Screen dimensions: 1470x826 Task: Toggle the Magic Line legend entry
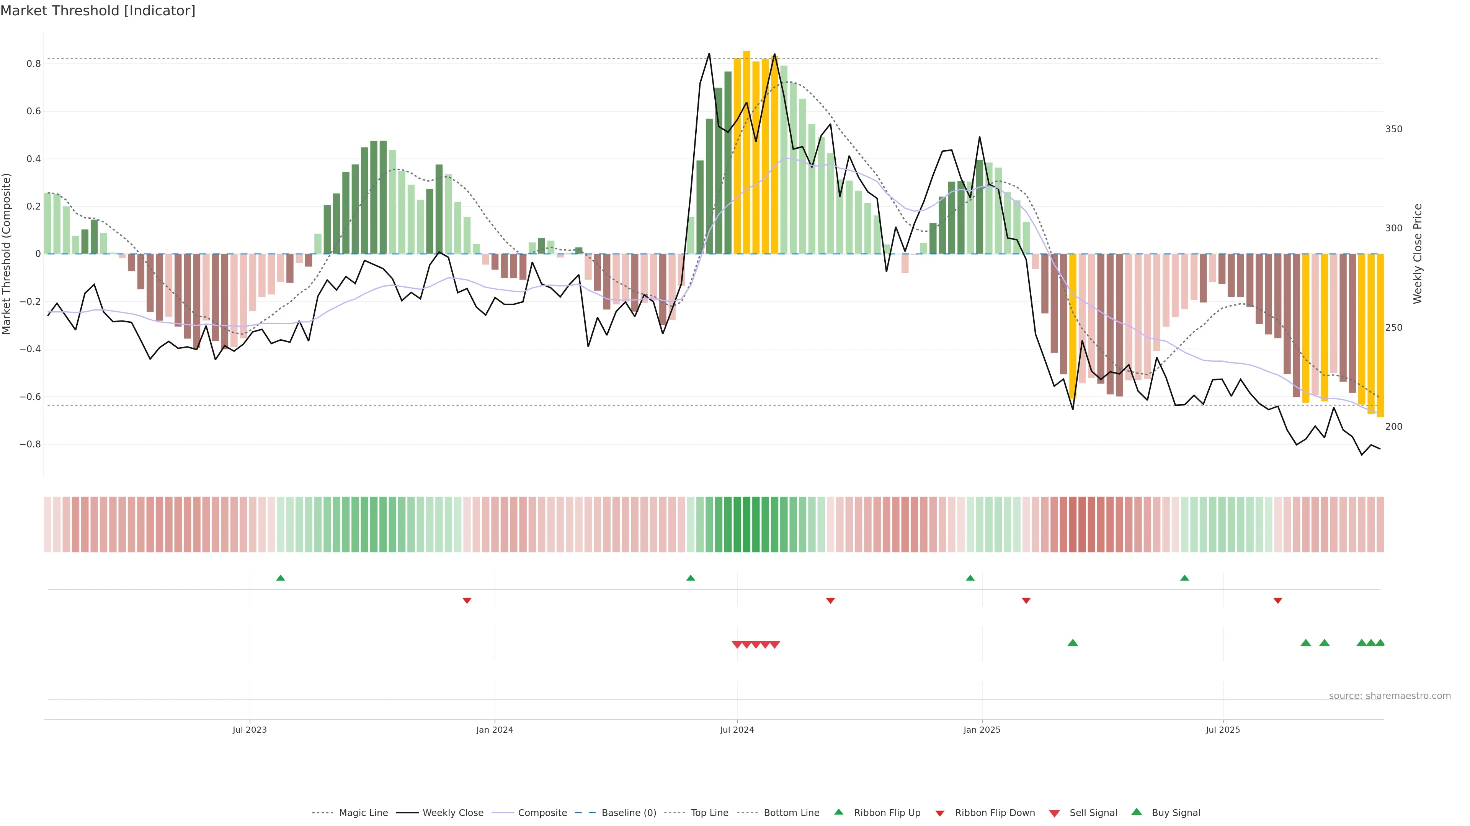coord(363,813)
